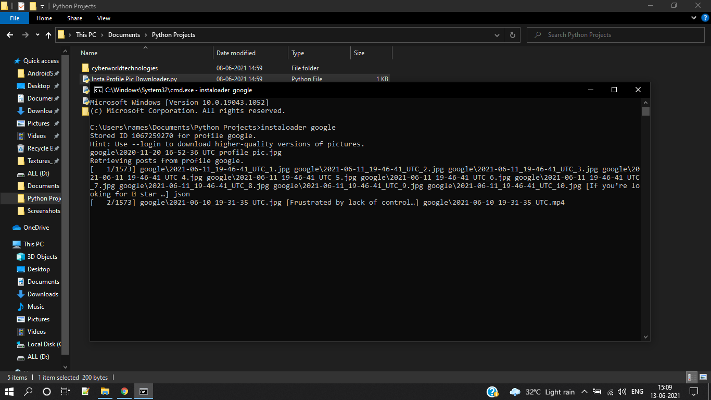
Task: Open Task View on taskbar
Action: click(66, 392)
